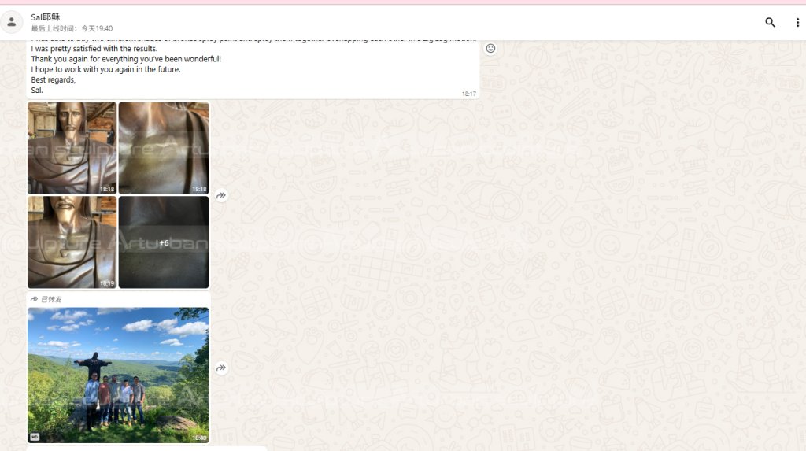Screen dimensions: 806x451
Task: Click 'I was pretty satisfied with the results.'
Action: [94, 49]
